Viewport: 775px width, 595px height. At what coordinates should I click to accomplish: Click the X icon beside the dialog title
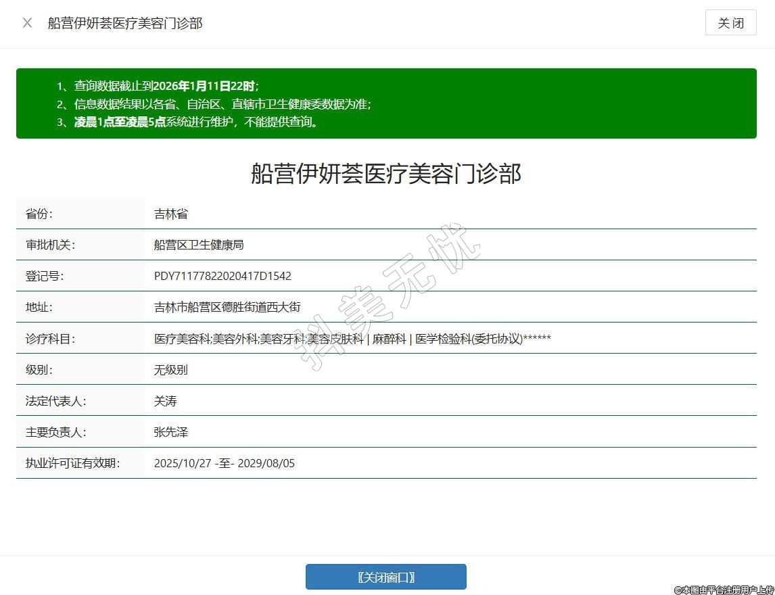coord(27,23)
